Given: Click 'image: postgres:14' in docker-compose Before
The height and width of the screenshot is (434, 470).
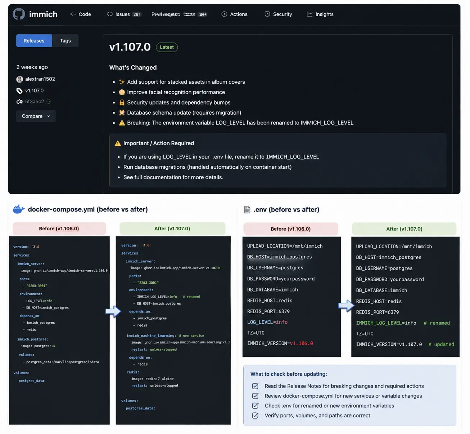Looking at the screenshot, I should (x=38, y=346).
